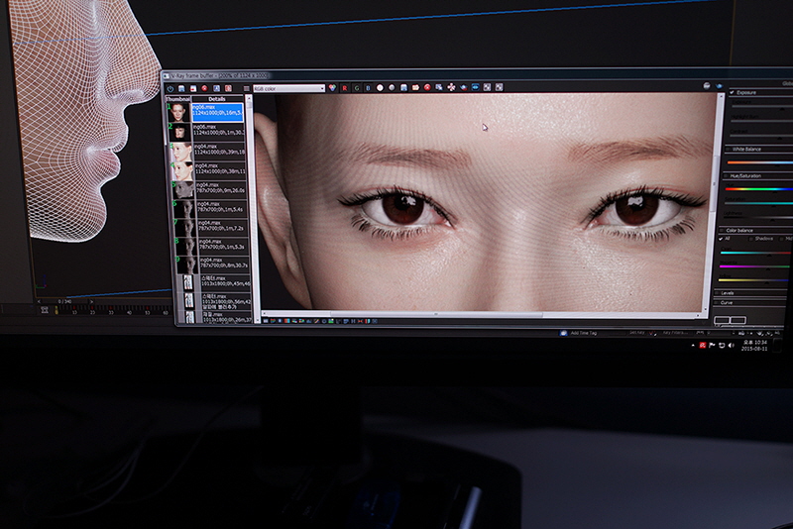The height and width of the screenshot is (529, 793).
Task: Adjust the Saturation slider
Action: [x=757, y=203]
